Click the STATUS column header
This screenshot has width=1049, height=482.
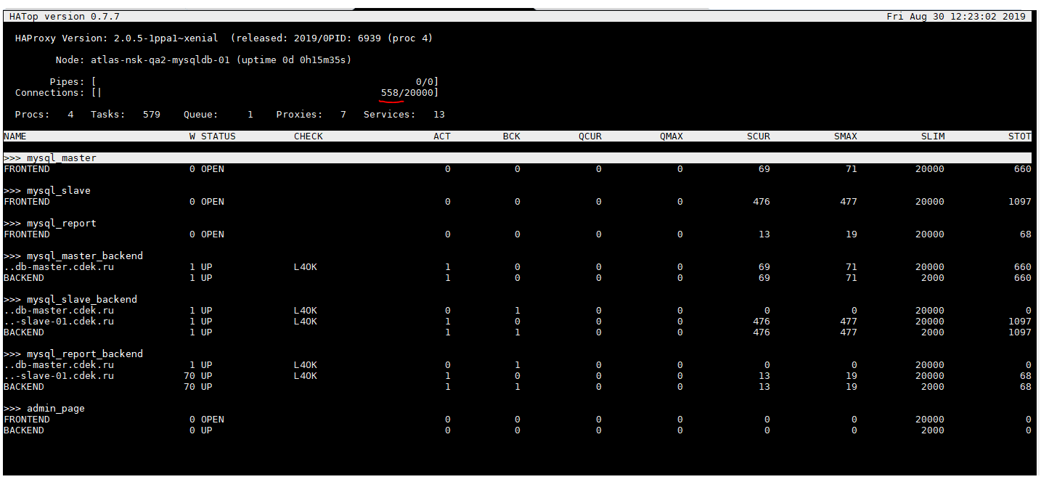coord(219,136)
